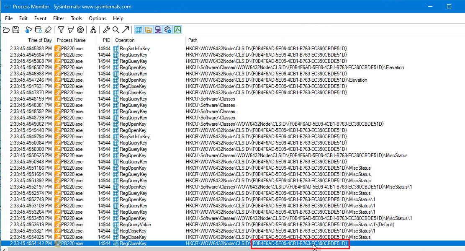Click the Time of Day column header
Viewport: 465px width, 251px height.
click(40, 40)
